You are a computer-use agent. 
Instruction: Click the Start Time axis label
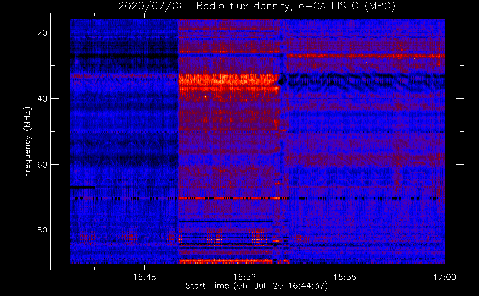257,286
